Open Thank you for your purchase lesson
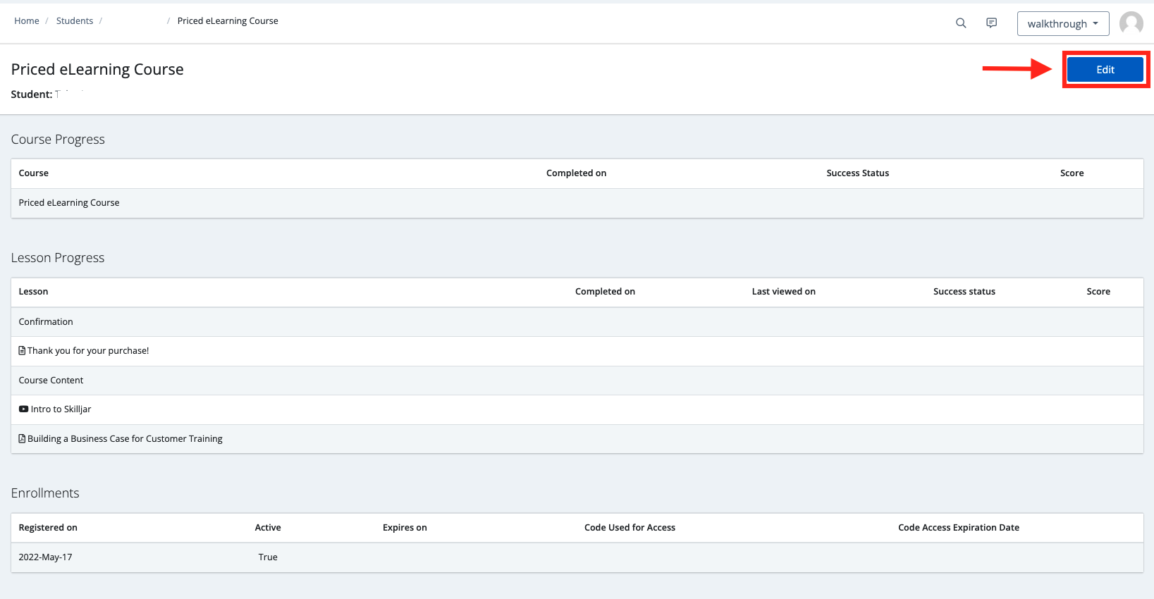 88,351
